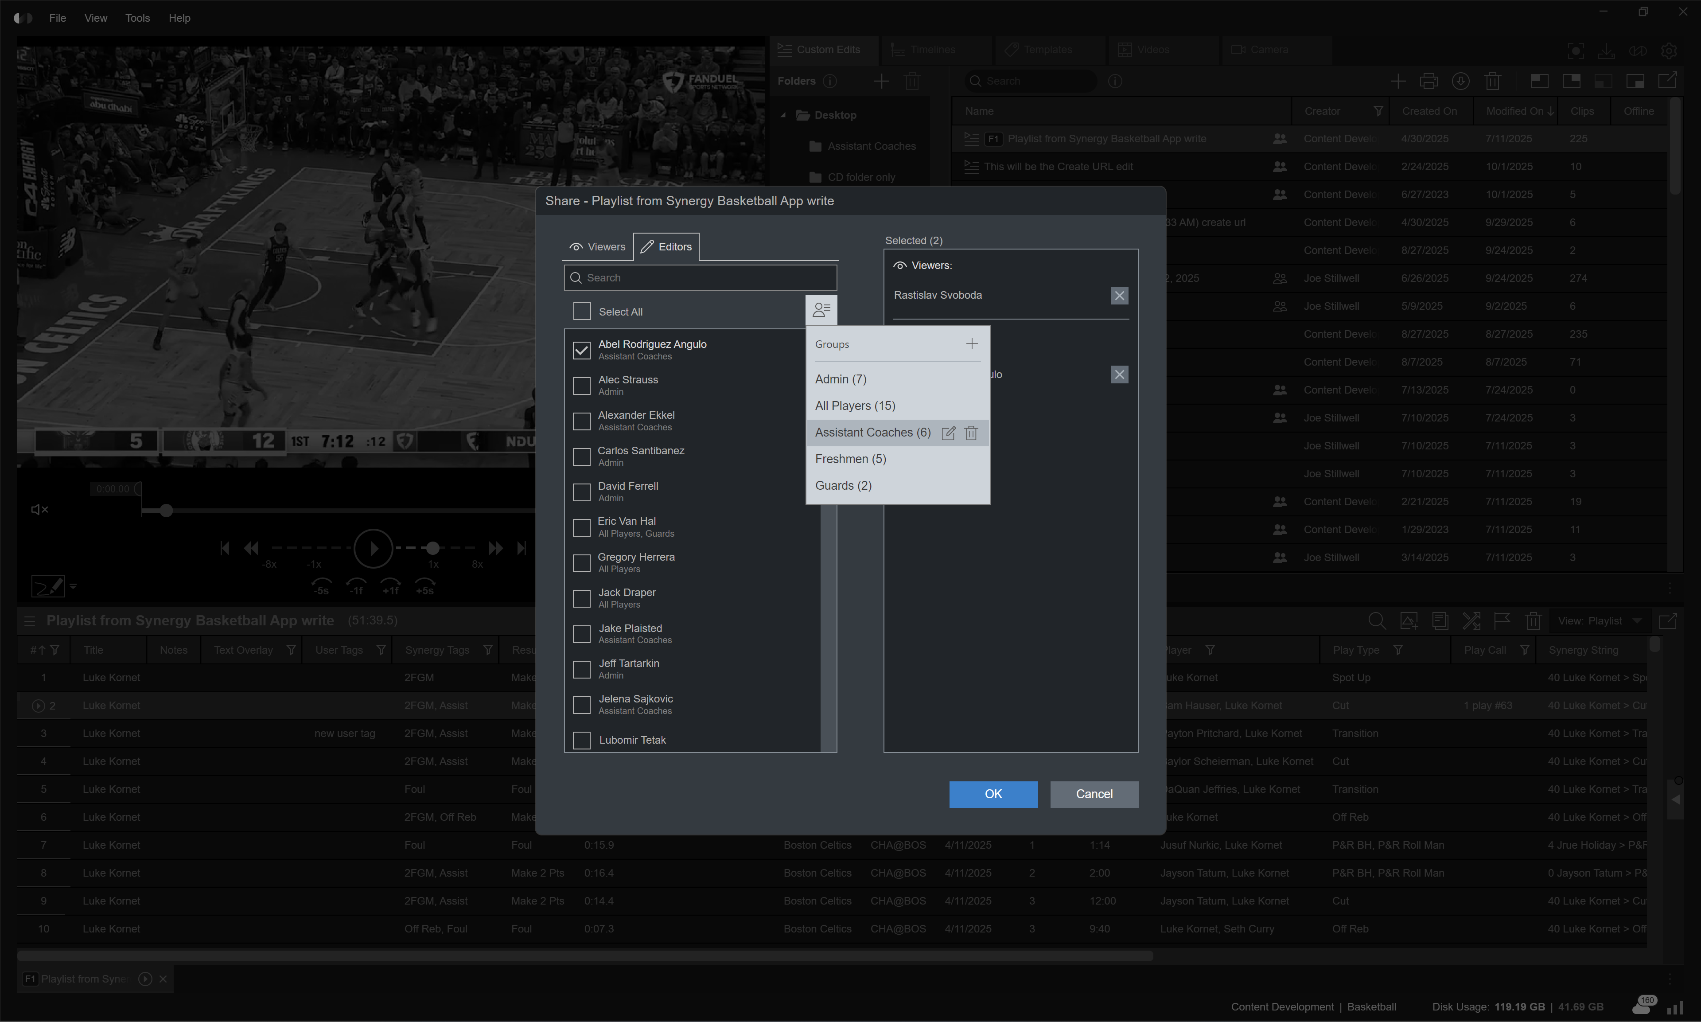The height and width of the screenshot is (1022, 1701).
Task: Unmute the video with speaker icon
Action: click(x=39, y=510)
